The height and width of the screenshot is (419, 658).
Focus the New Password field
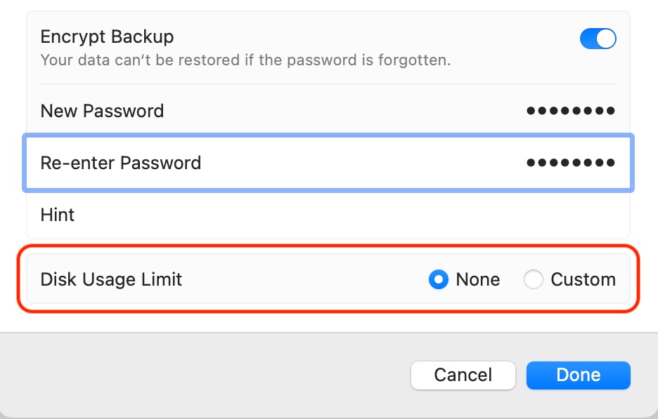click(x=351, y=111)
